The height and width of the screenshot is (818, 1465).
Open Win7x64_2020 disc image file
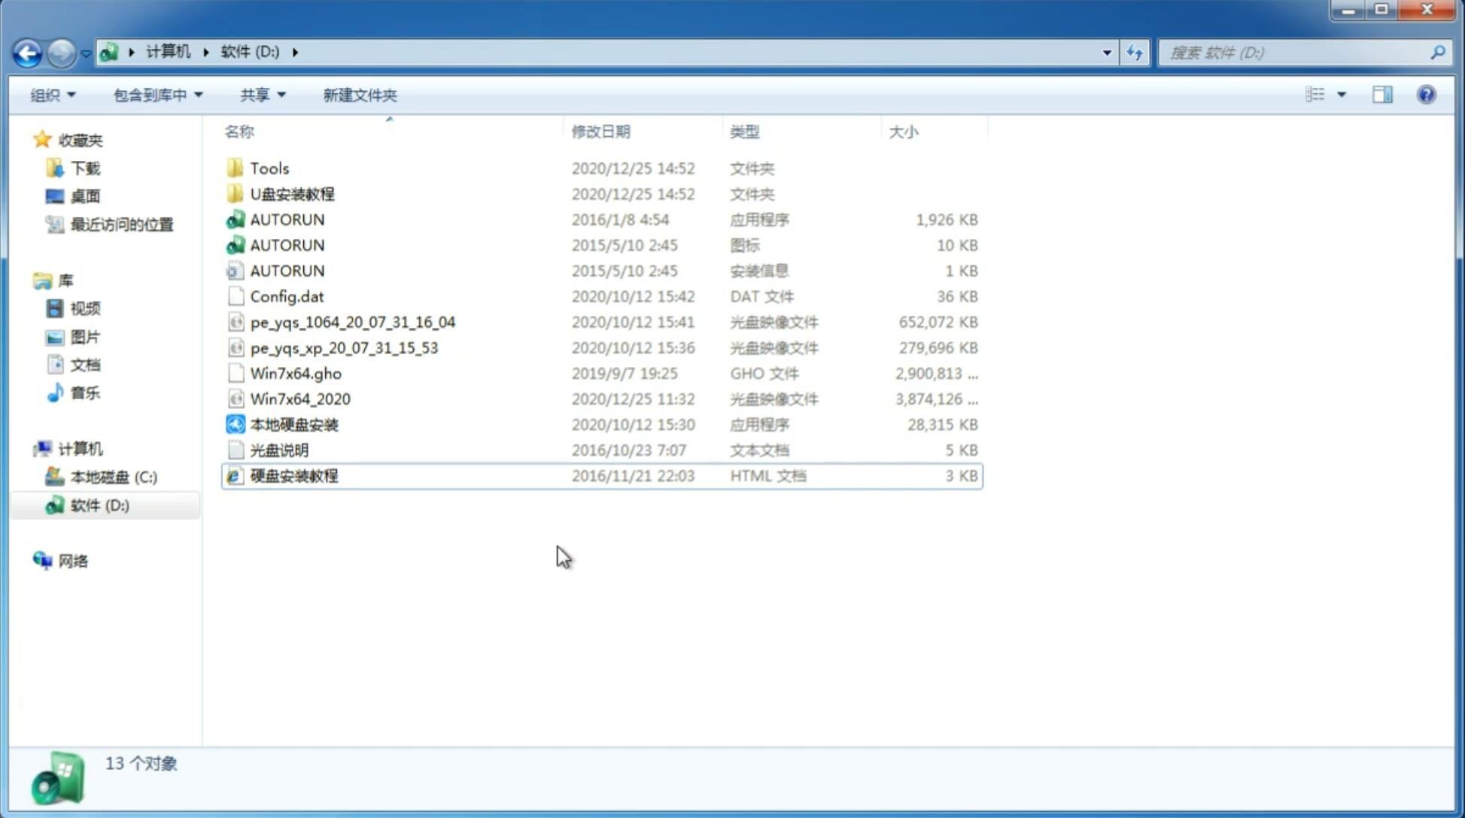click(x=299, y=399)
